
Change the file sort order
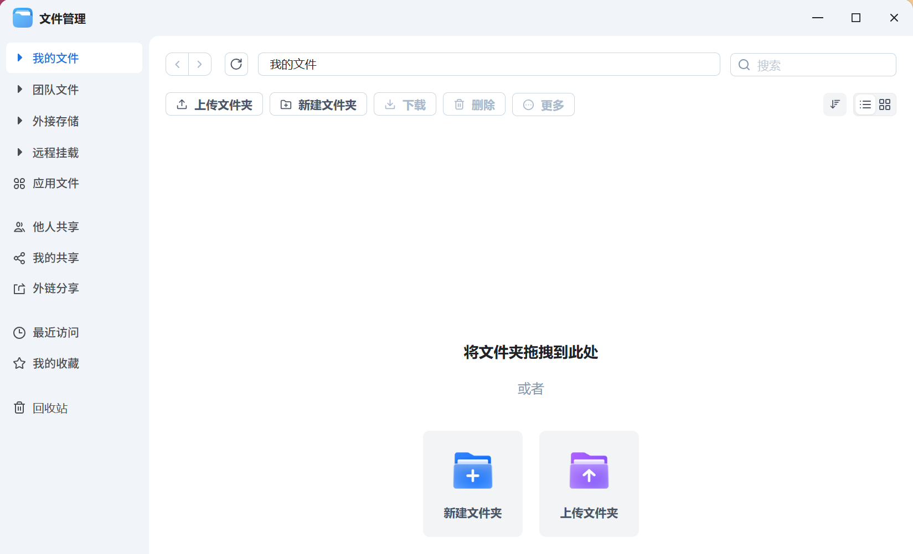tap(835, 104)
